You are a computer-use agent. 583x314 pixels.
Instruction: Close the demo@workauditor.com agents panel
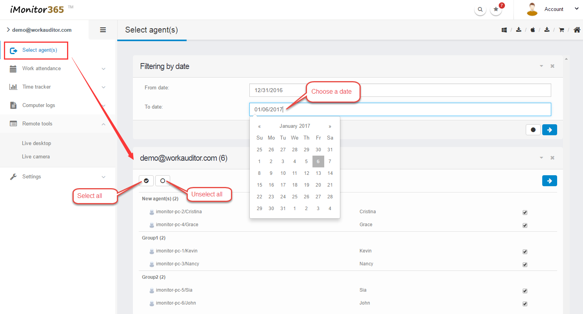point(552,158)
